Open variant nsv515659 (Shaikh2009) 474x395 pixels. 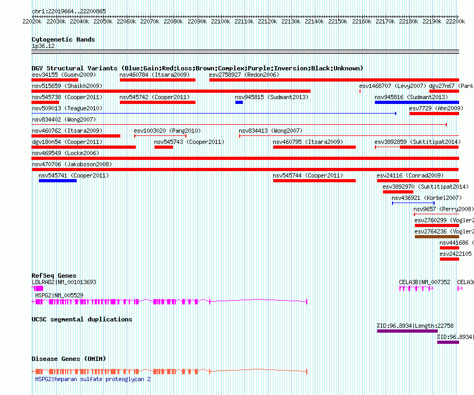(67, 86)
